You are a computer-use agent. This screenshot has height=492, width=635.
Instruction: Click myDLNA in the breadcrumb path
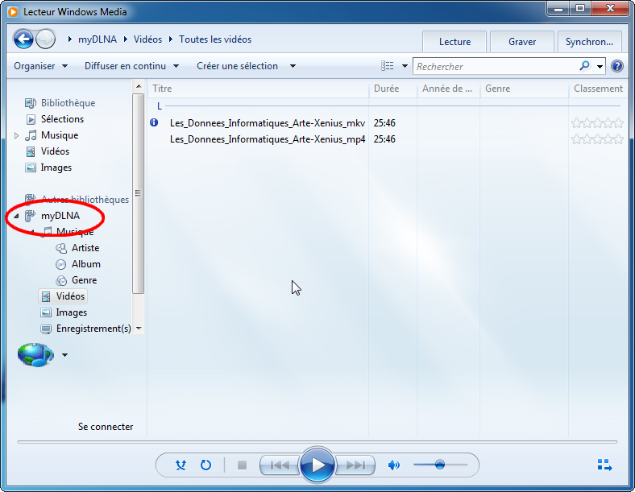pos(98,39)
